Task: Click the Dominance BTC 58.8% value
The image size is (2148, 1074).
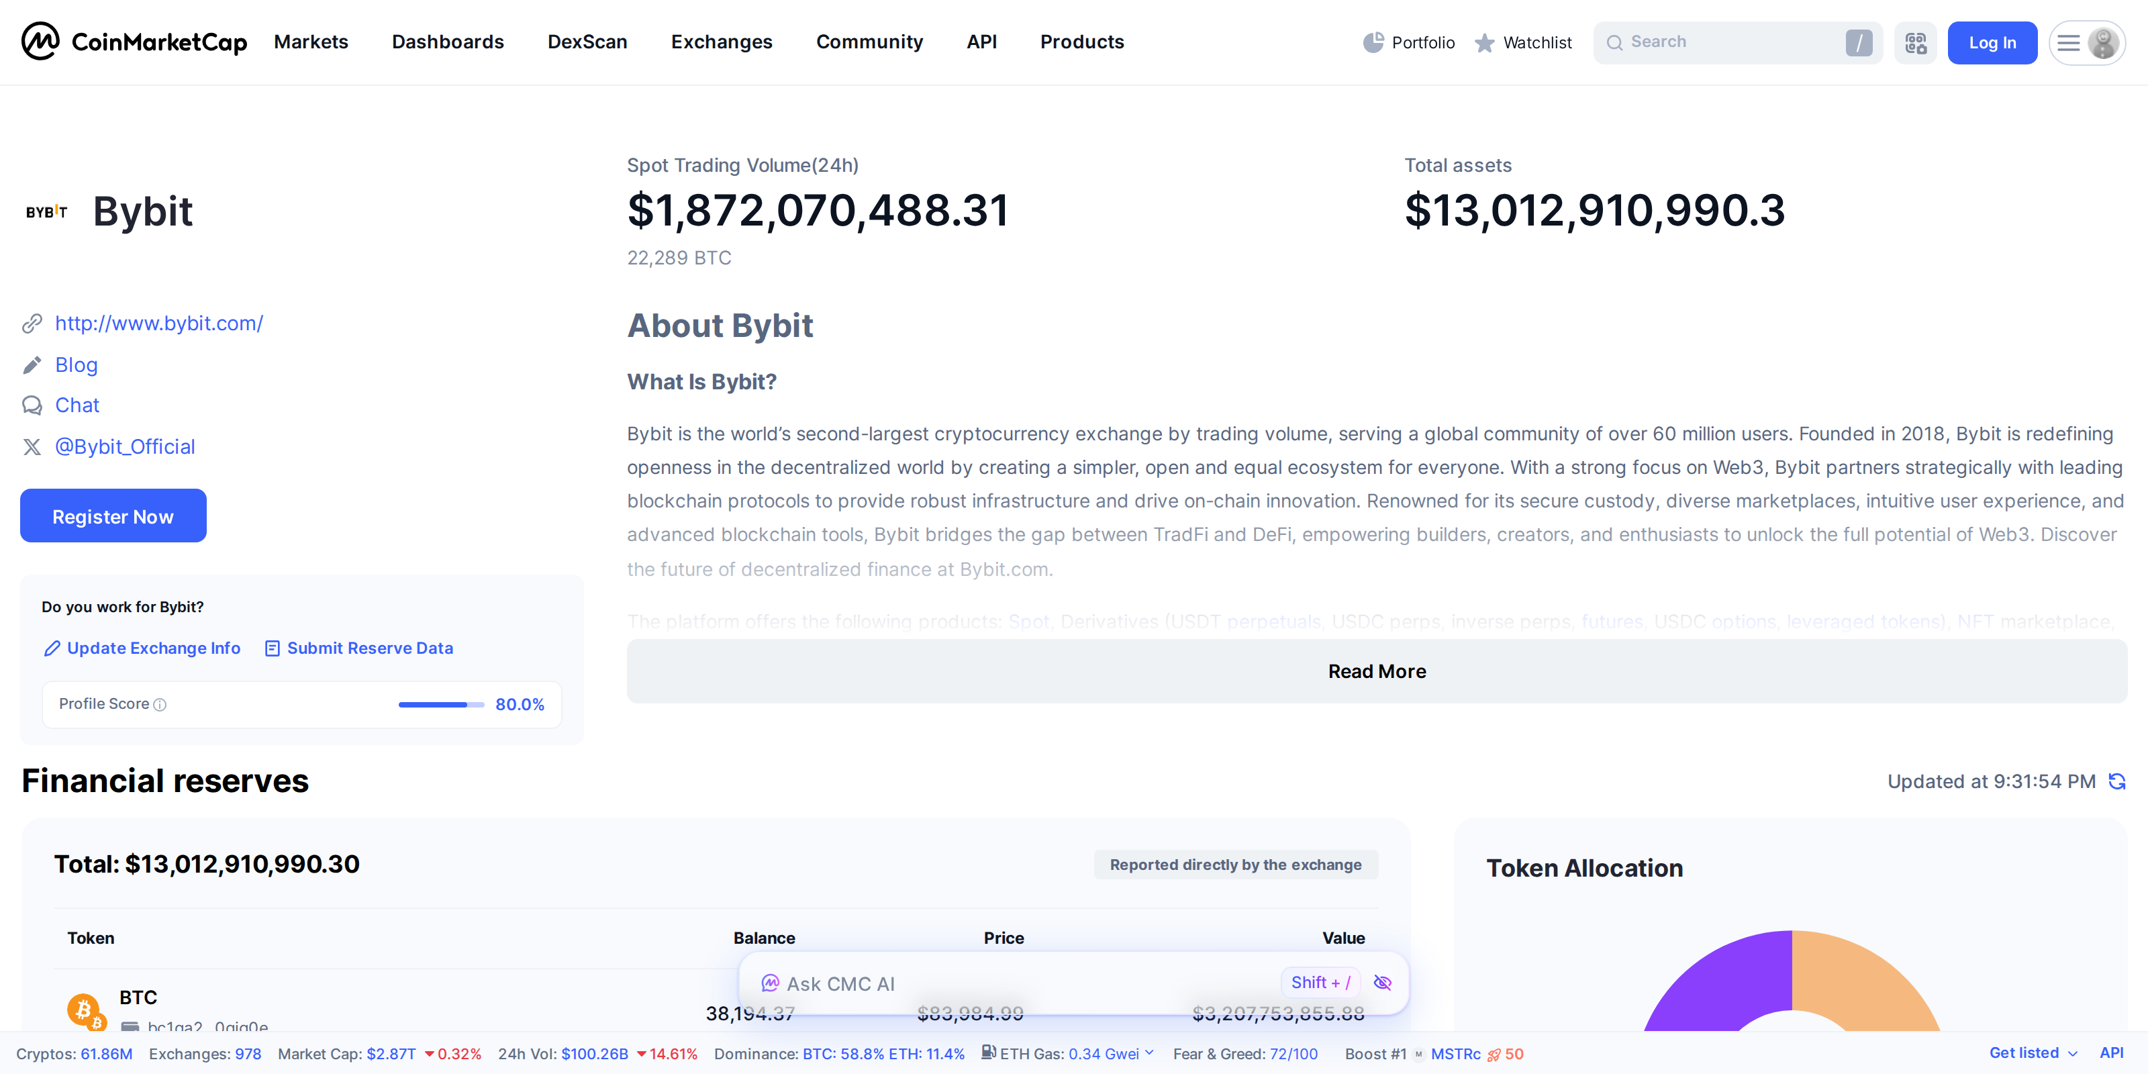Action: point(843,1054)
